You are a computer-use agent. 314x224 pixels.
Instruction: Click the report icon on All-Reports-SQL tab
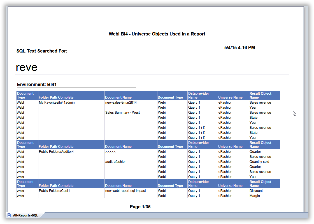coord(9,215)
